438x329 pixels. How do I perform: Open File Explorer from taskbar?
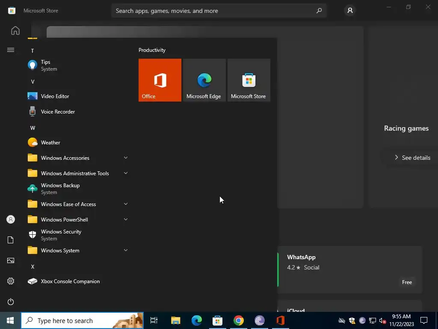(x=176, y=320)
